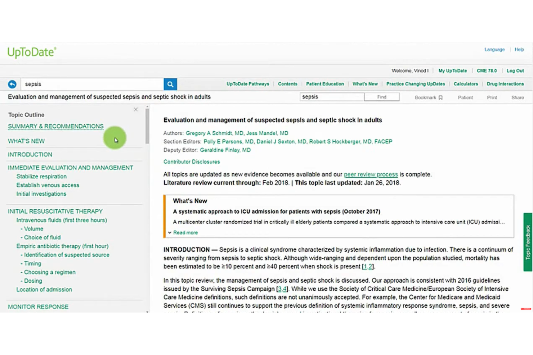The width and height of the screenshot is (533, 355).
Task: Open the ICU admission approach headline
Action: click(x=277, y=211)
